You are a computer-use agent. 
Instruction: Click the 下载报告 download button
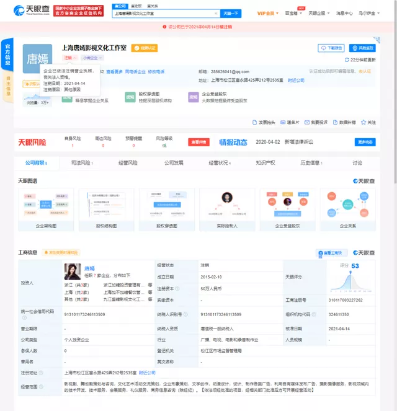tap(331, 48)
